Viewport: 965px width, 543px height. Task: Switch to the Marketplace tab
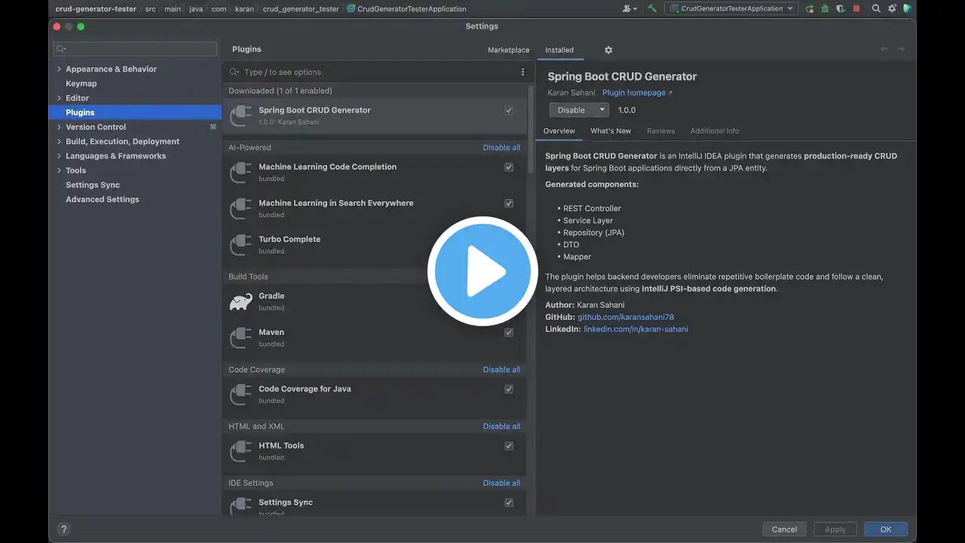(x=508, y=50)
